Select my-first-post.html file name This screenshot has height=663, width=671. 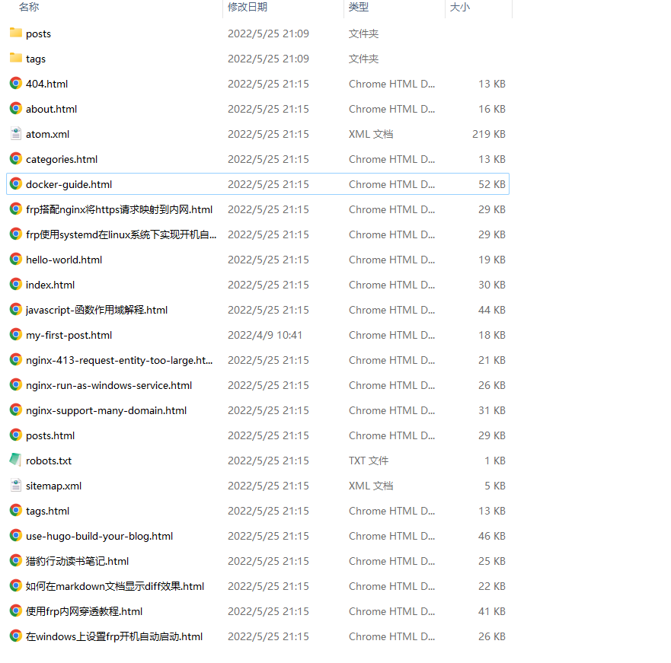click(x=69, y=335)
